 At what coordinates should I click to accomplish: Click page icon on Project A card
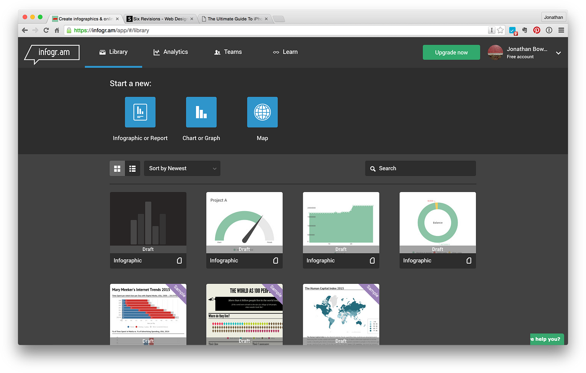[x=275, y=261]
